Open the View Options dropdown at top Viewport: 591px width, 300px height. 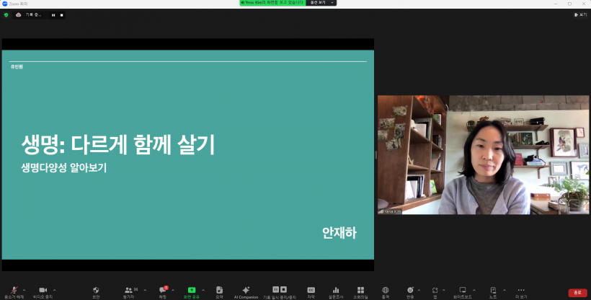[321, 3]
